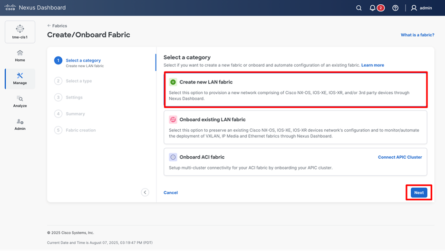
Task: Select the tme-cls1 cluster switcher
Action: [x=19, y=32]
